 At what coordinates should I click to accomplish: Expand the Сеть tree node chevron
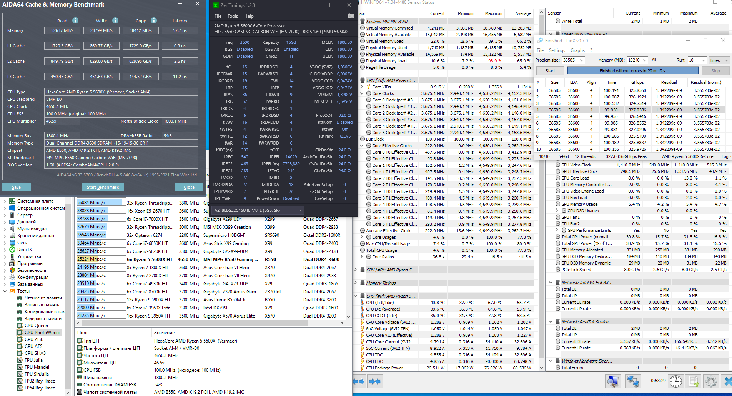click(5, 243)
